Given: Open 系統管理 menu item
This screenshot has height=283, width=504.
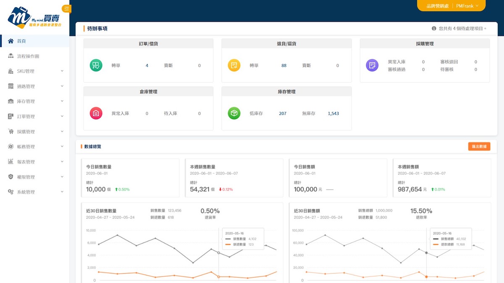Looking at the screenshot, I should point(34,192).
